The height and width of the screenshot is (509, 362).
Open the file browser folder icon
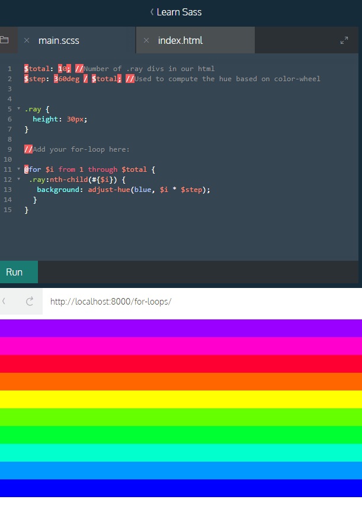(x=4, y=40)
